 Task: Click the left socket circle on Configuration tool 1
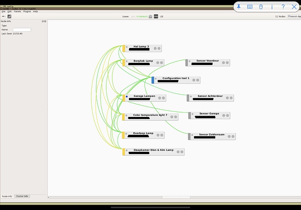tap(194, 80)
